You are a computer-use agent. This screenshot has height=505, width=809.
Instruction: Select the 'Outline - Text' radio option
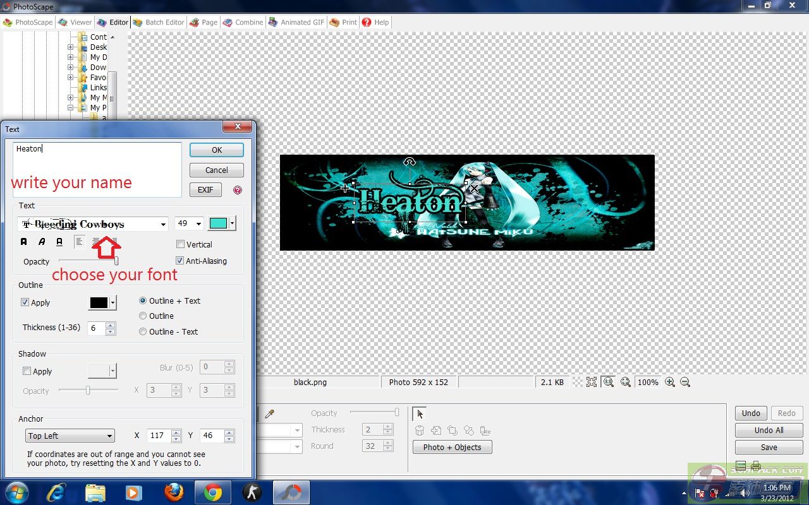tap(143, 331)
